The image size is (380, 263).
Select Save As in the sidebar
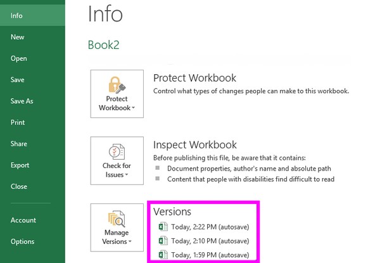22,101
